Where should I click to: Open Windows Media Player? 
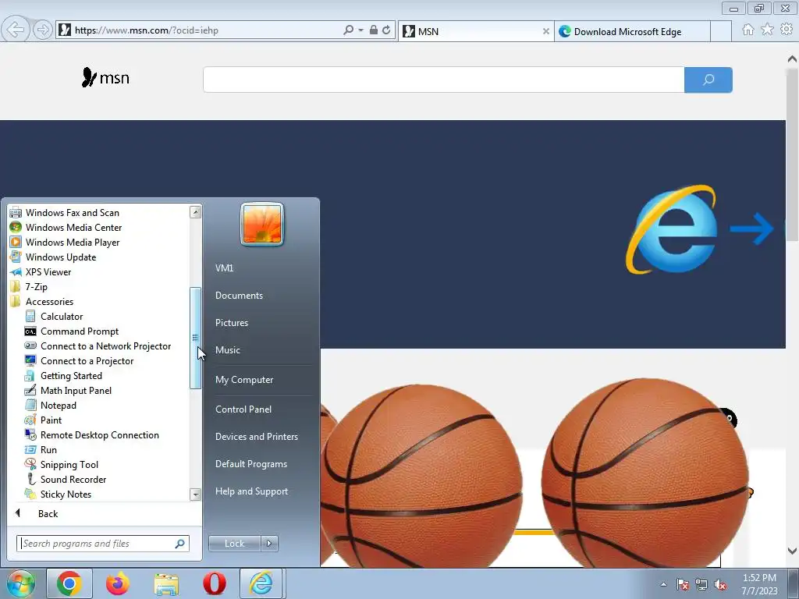point(73,243)
